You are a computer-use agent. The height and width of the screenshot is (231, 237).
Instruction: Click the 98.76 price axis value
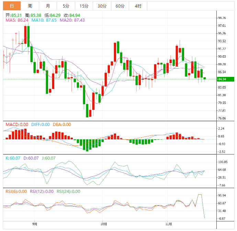coord(222,18)
